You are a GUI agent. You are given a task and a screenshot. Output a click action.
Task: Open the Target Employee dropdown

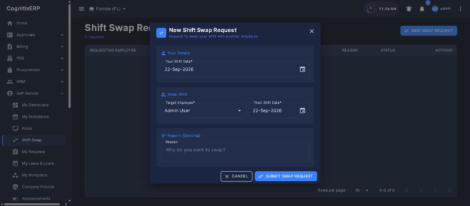[203, 110]
